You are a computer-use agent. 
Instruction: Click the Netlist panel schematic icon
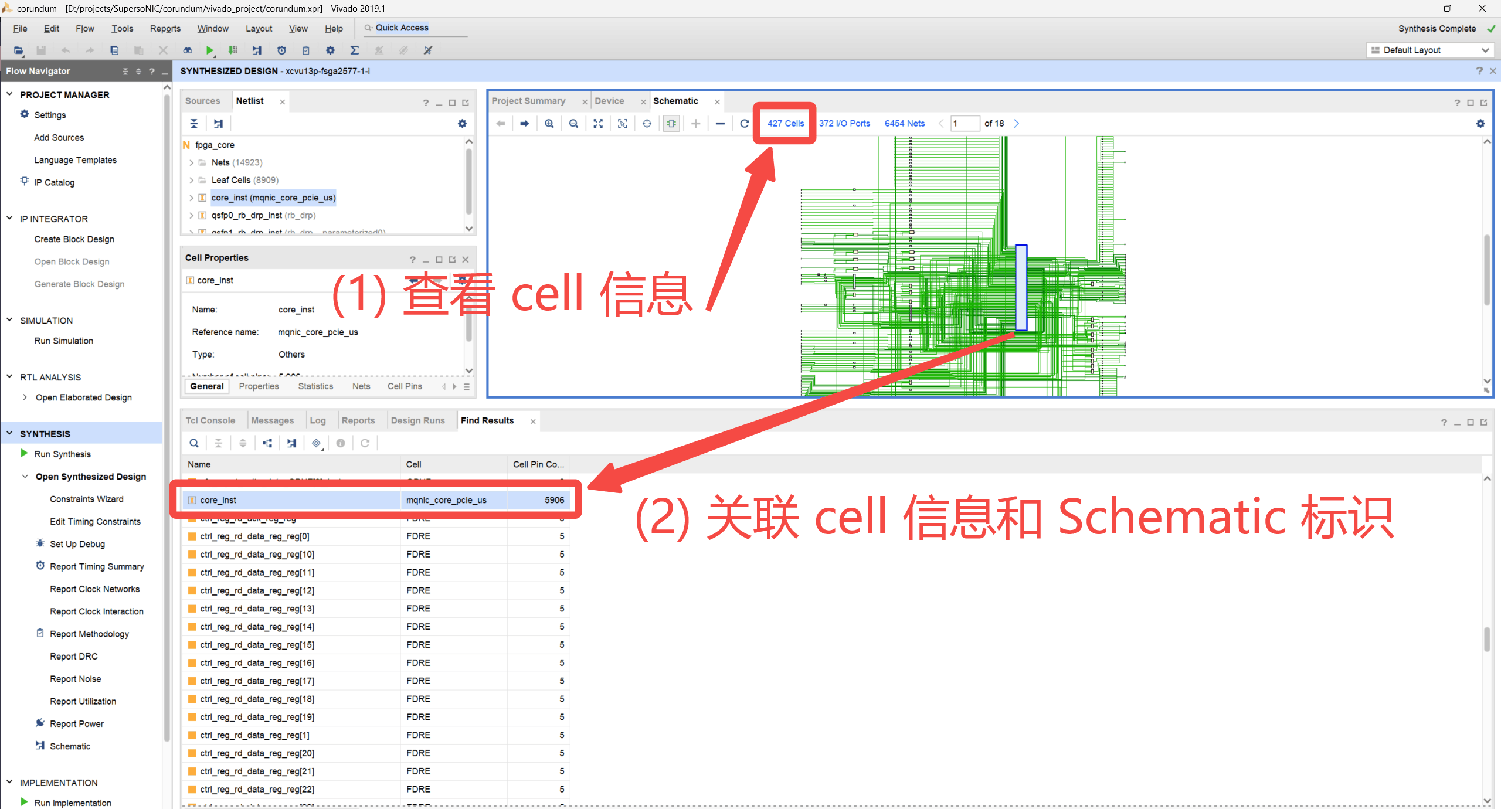(218, 124)
